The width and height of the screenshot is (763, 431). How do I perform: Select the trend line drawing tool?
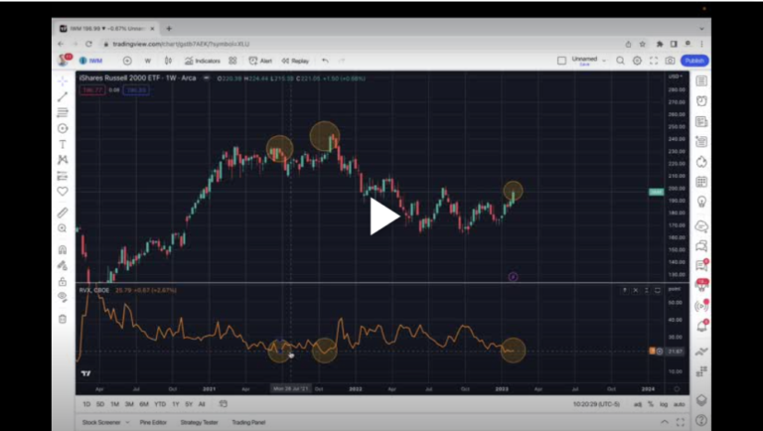(63, 96)
